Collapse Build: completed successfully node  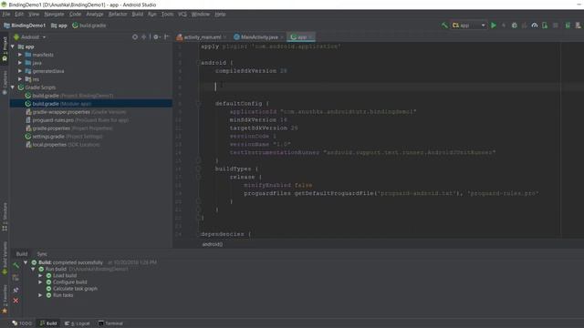tap(26, 262)
